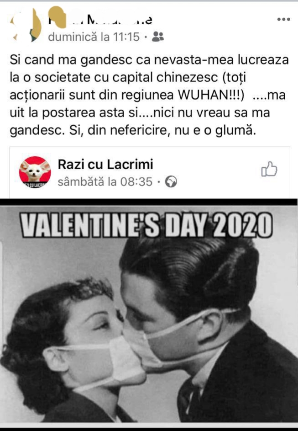Click the VALENTINE'S DAY 2020 caption text
This screenshot has width=298, height=431.
pos(147,225)
